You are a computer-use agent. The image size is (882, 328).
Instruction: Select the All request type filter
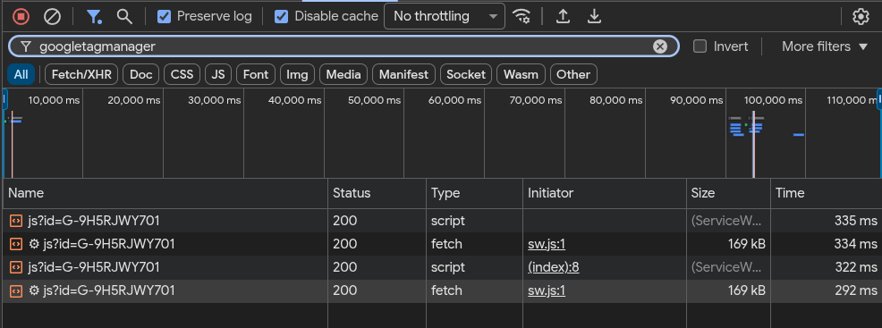click(x=21, y=74)
